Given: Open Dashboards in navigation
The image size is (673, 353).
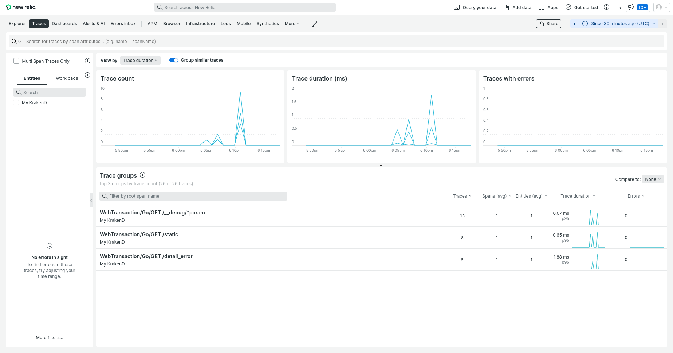Looking at the screenshot, I should [x=64, y=24].
